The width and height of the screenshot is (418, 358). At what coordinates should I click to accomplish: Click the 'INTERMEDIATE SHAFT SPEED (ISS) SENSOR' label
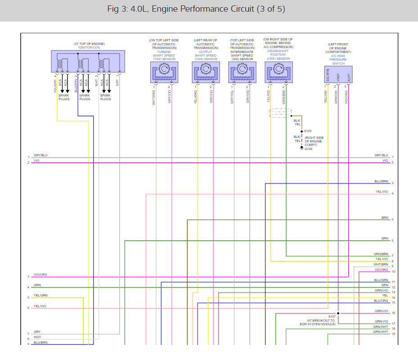point(242,55)
